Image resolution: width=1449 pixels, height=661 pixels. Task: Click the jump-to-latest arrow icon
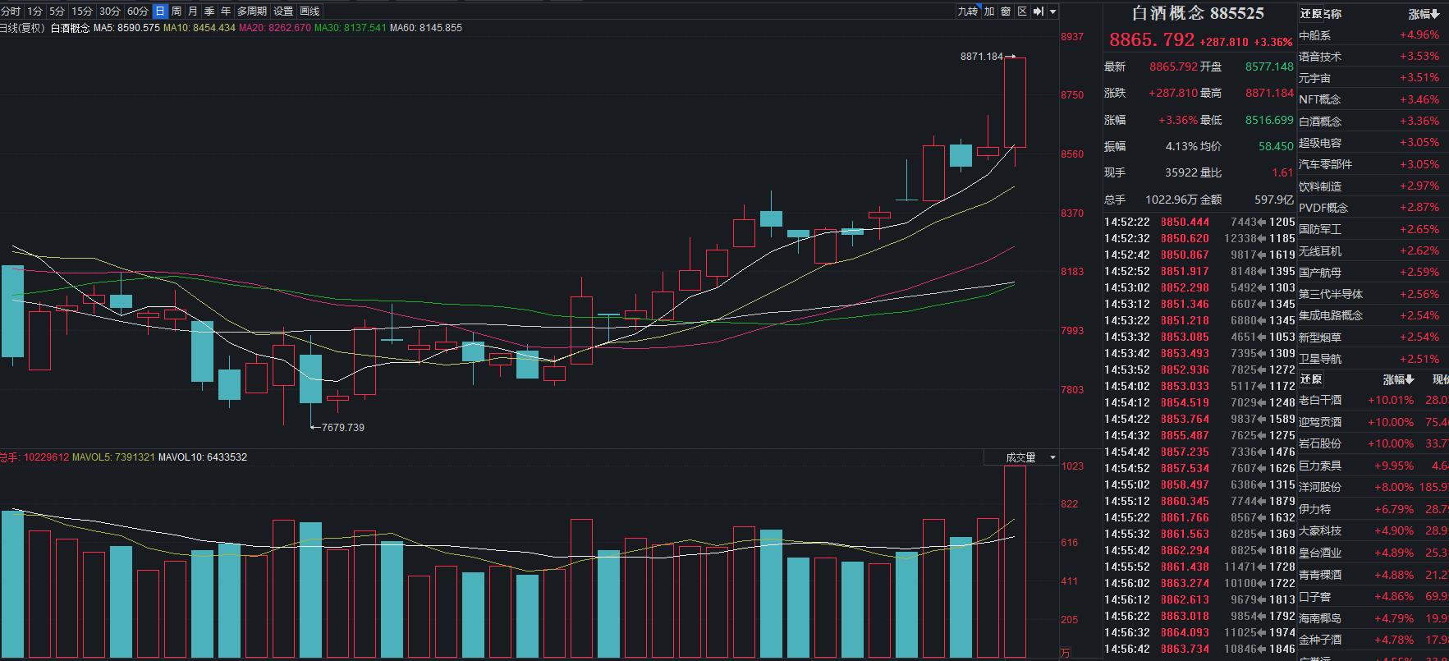[x=1039, y=11]
